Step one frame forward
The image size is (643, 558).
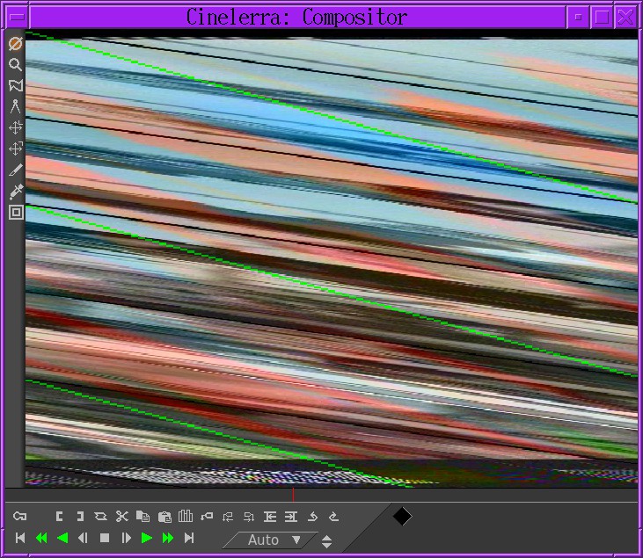[126, 538]
